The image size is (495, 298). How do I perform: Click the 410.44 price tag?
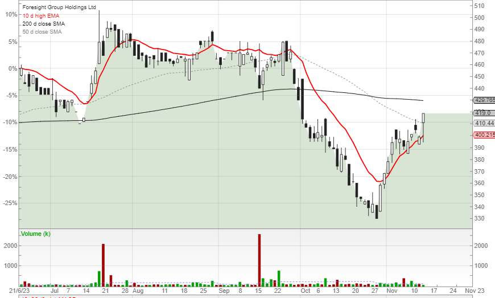[x=484, y=123]
